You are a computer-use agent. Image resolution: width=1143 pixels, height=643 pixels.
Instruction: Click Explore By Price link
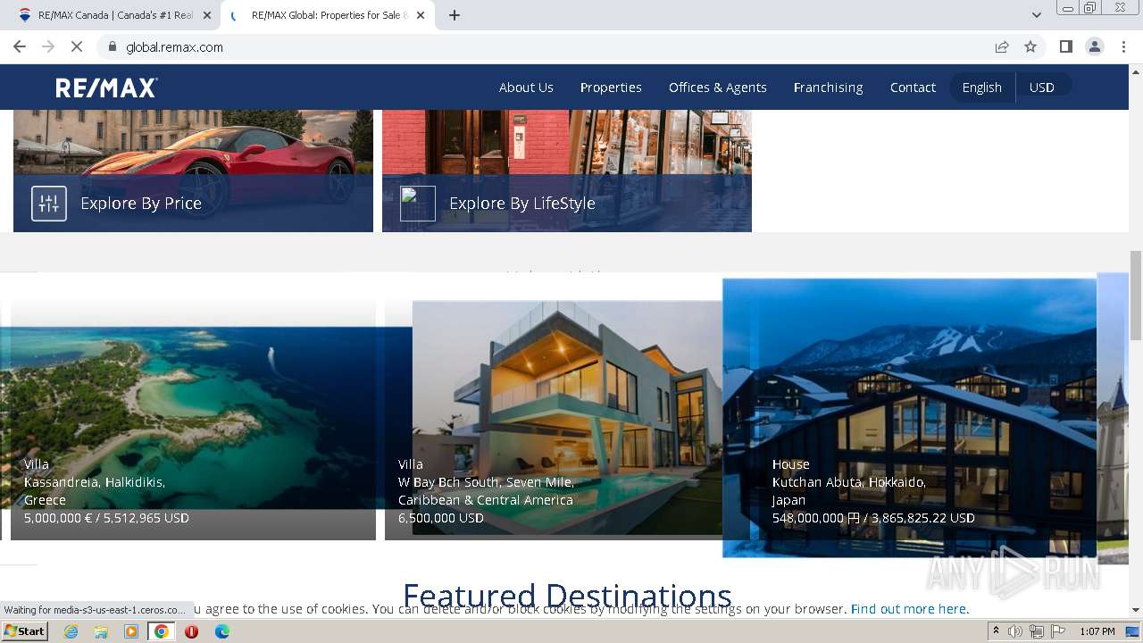click(x=141, y=204)
